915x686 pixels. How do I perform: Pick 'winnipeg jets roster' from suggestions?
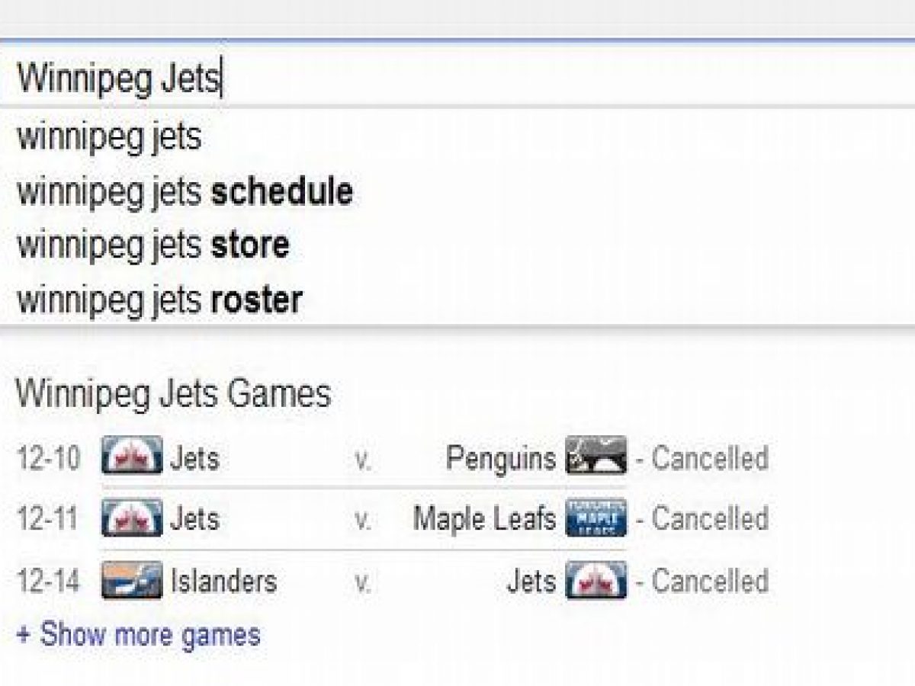point(159,300)
